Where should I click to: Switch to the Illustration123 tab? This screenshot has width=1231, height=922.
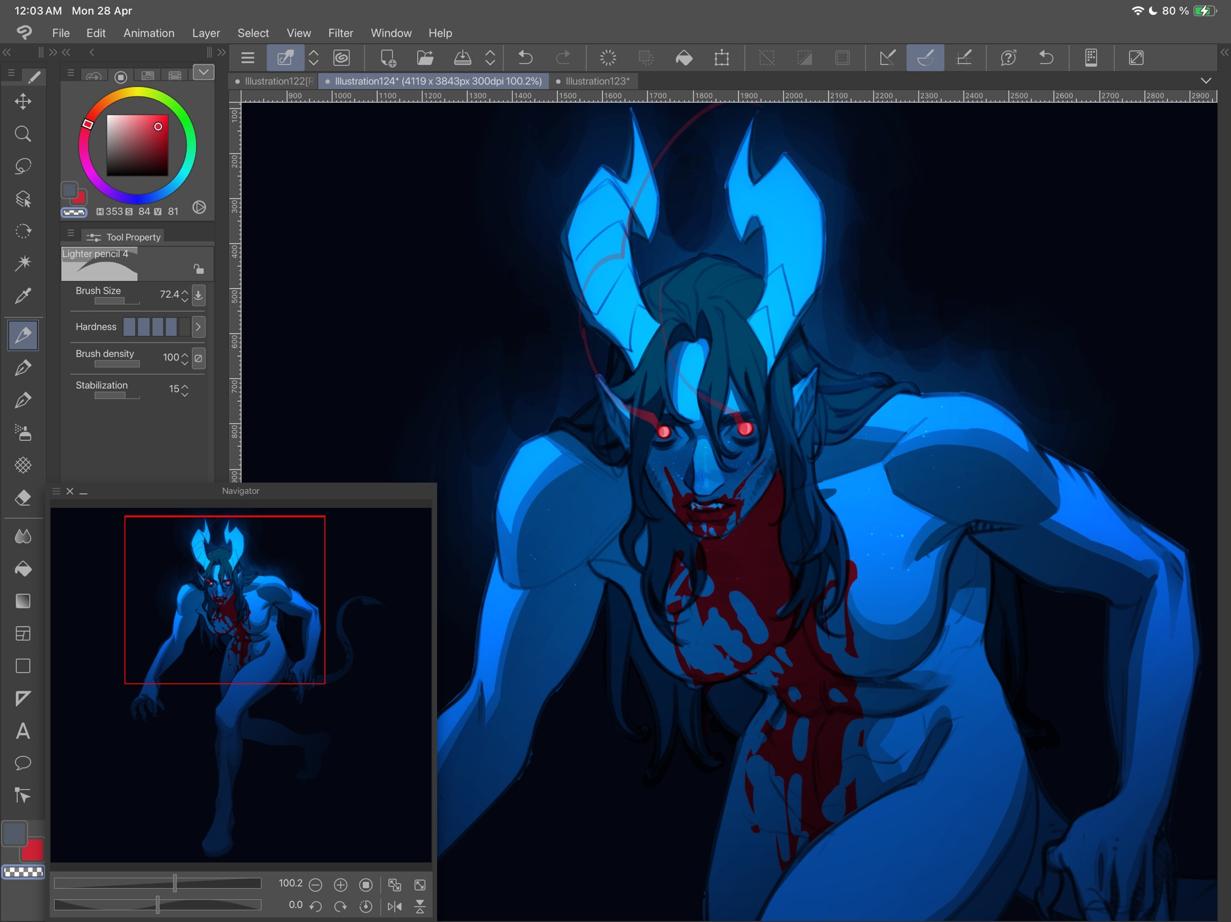593,81
